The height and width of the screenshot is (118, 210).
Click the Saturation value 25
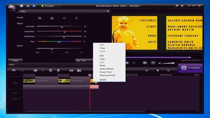(x=85, y=31)
